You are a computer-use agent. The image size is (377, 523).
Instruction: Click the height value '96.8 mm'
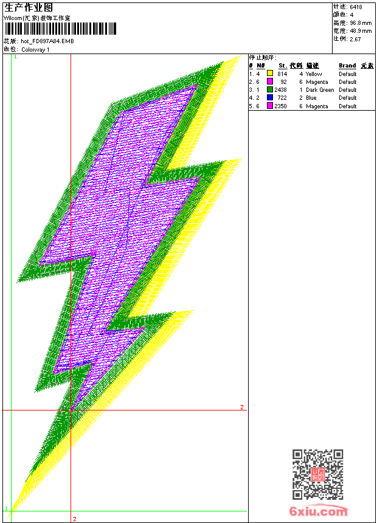click(x=361, y=23)
